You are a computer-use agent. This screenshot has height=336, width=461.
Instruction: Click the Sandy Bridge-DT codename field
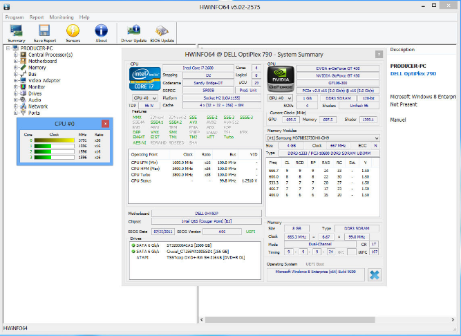pyautogui.click(x=208, y=83)
